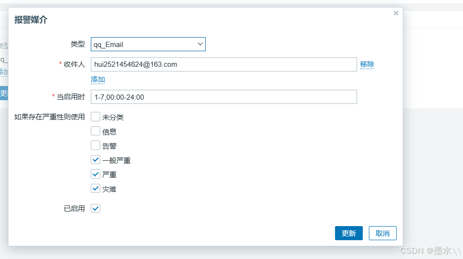Dismiss the dialog via 取消 button
463x259 pixels.
(x=383, y=233)
